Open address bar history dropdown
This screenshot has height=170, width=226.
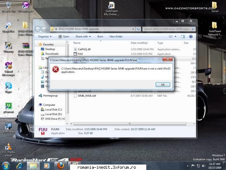click(x=133, y=29)
